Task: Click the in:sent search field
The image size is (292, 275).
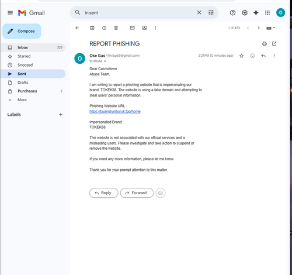Action: pyautogui.click(x=138, y=12)
